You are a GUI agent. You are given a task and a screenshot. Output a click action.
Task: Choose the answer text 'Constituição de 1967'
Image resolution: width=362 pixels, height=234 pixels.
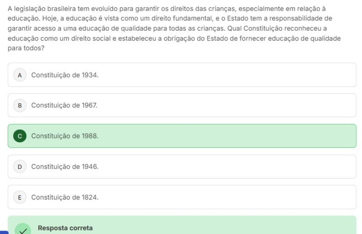click(65, 106)
